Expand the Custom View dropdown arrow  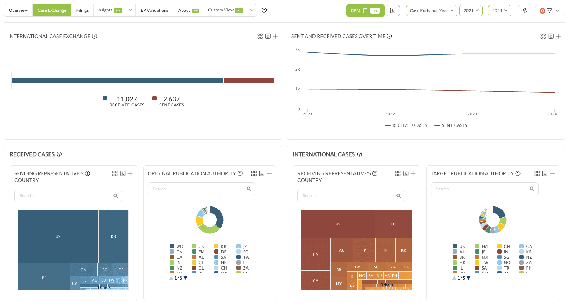[x=252, y=10]
